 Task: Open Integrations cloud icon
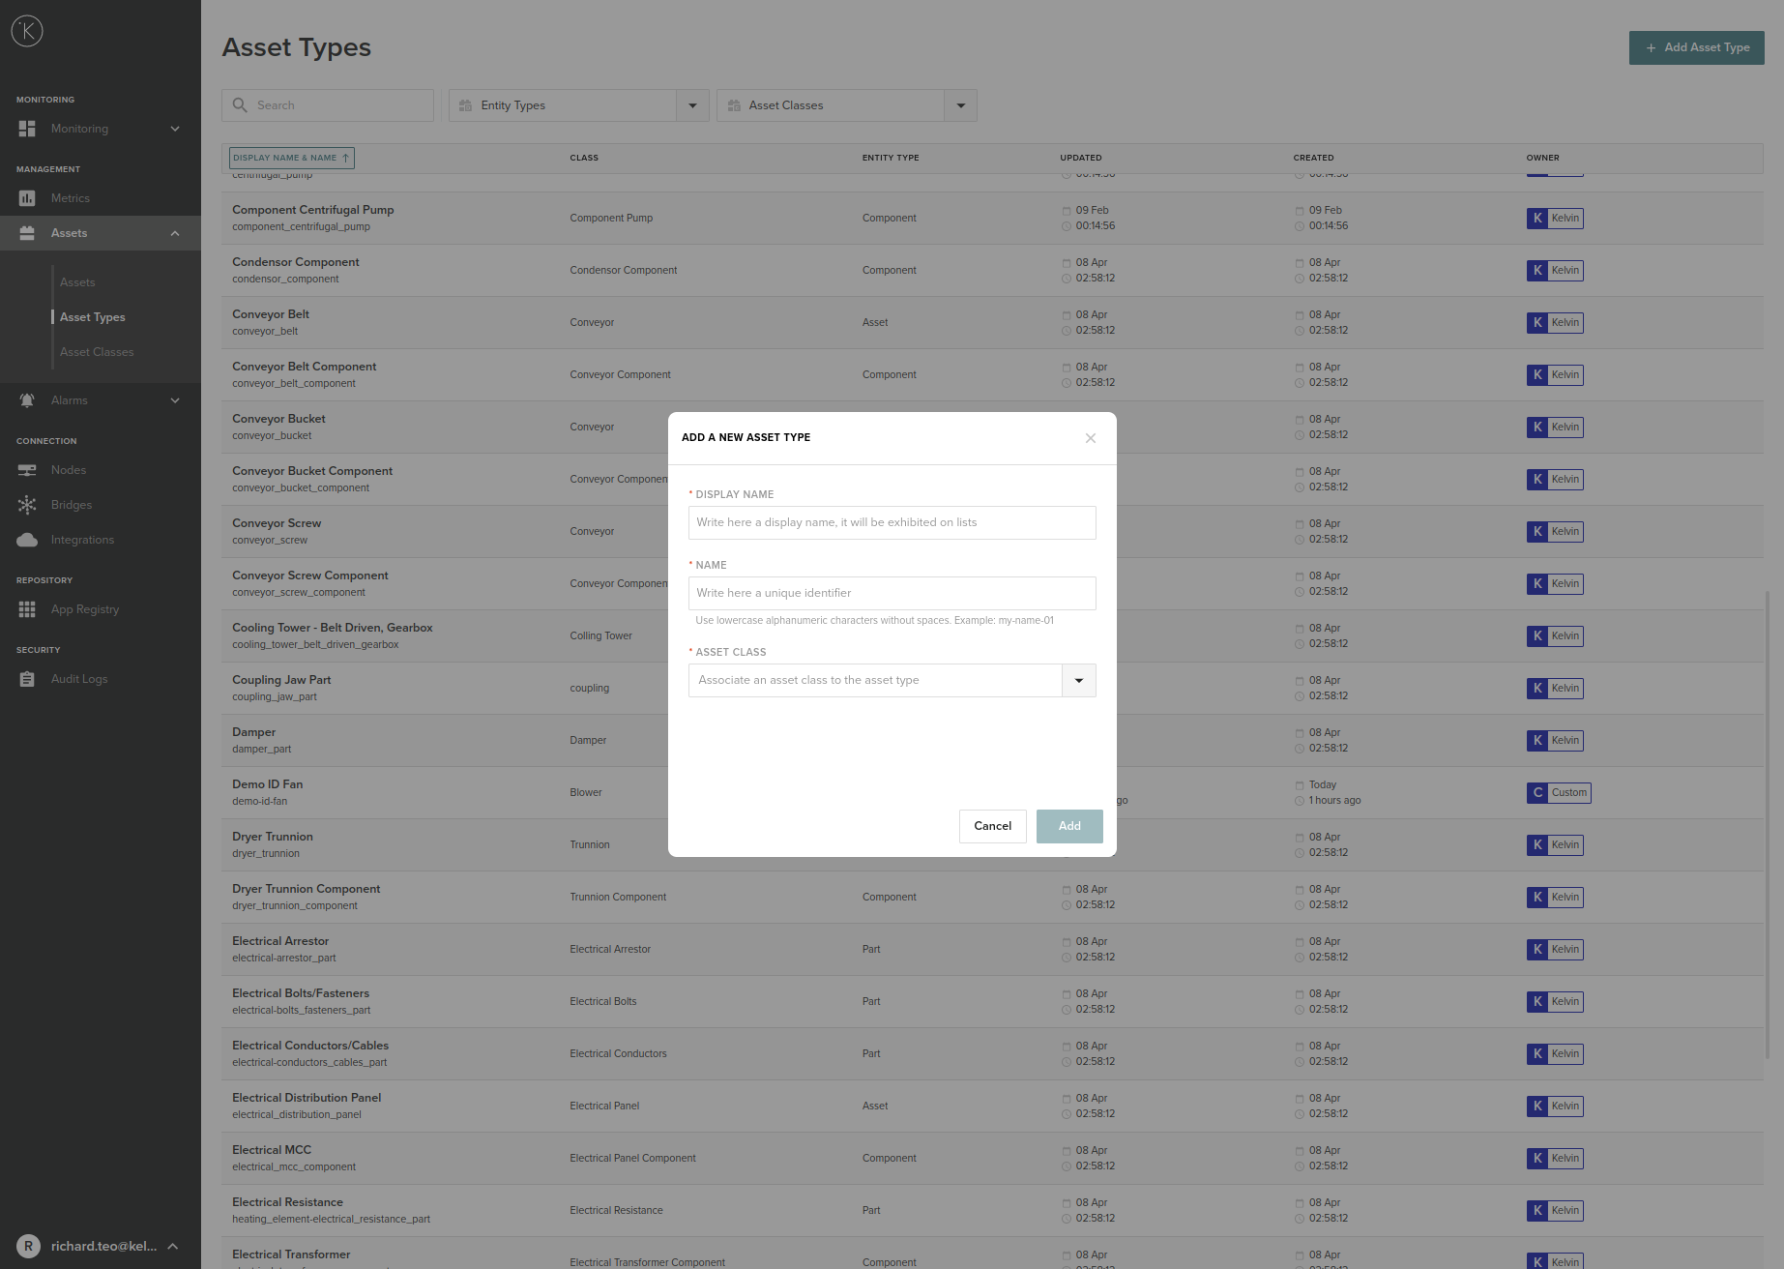(26, 539)
